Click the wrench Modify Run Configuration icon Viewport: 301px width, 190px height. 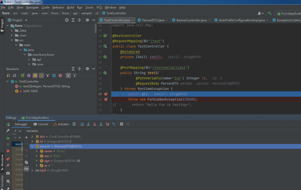(x=8, y=131)
